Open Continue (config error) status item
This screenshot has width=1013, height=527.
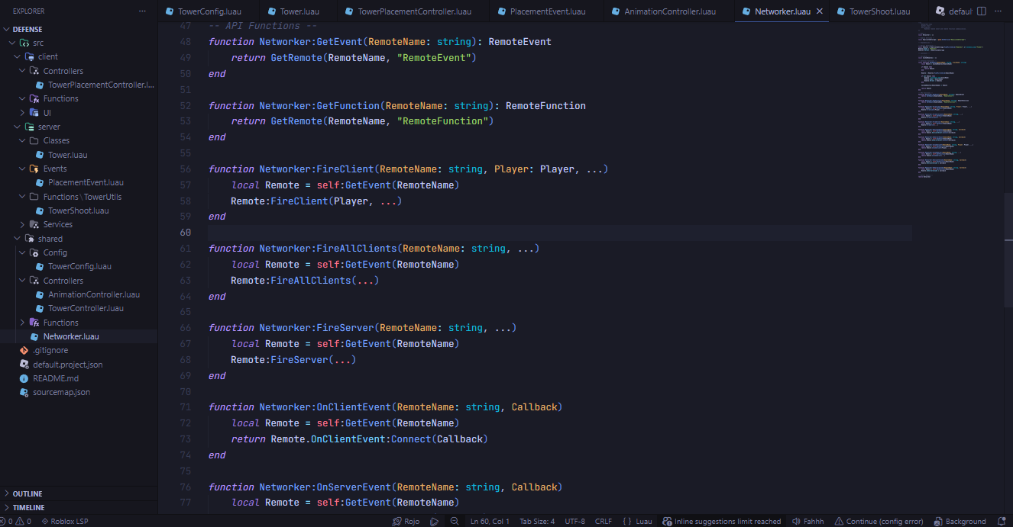point(879,521)
